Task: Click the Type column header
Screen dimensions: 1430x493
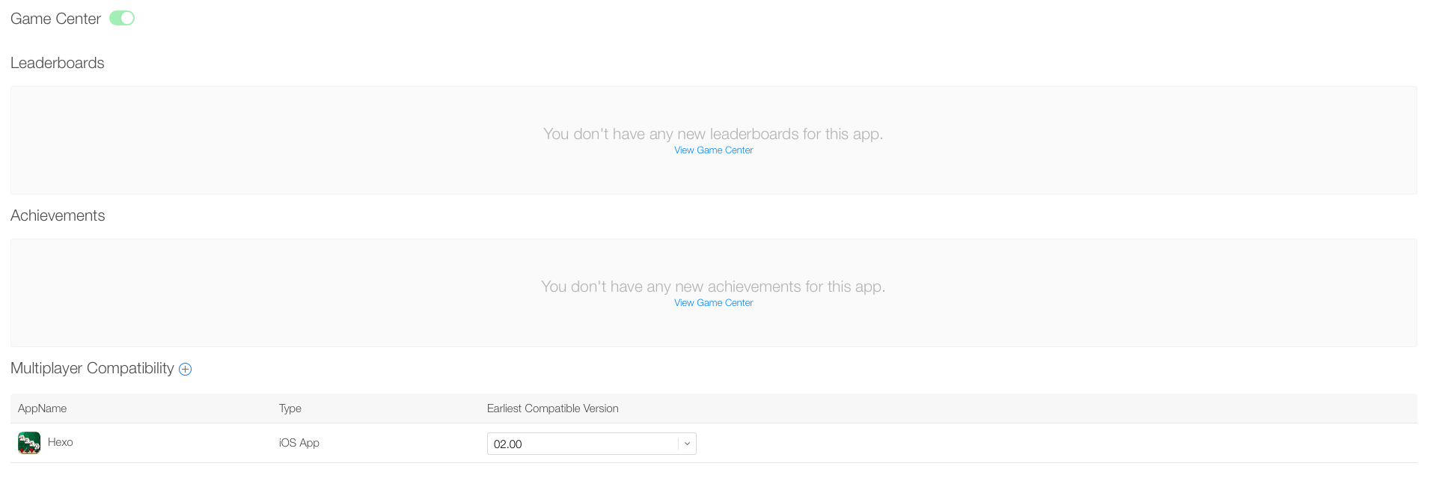Action: coord(290,408)
